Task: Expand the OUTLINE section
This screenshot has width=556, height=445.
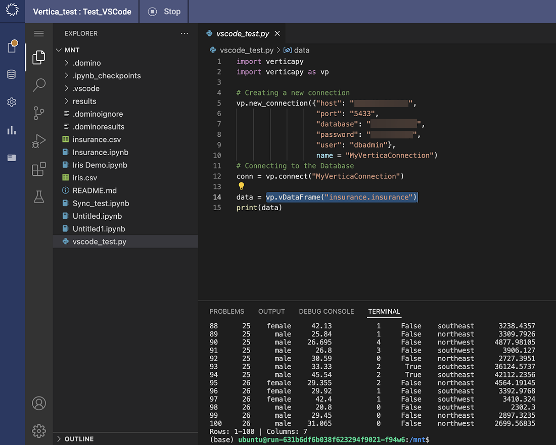Action: click(x=79, y=439)
